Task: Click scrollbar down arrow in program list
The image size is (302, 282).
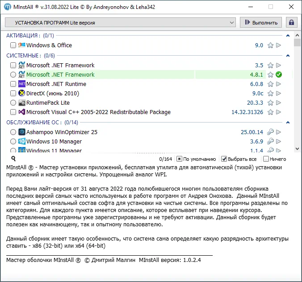Action: coord(297,149)
